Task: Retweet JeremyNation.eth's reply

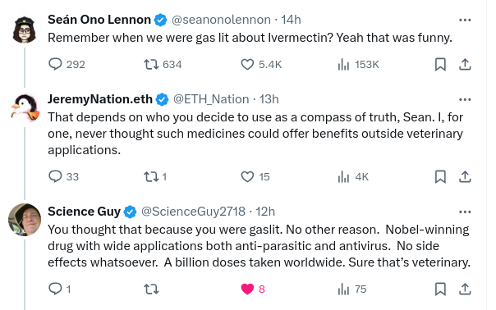Action: coord(151,176)
